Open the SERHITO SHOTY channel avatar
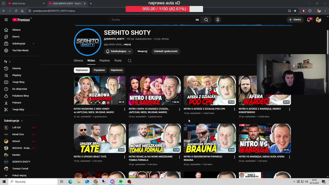The image size is (329, 185). tap(87, 42)
